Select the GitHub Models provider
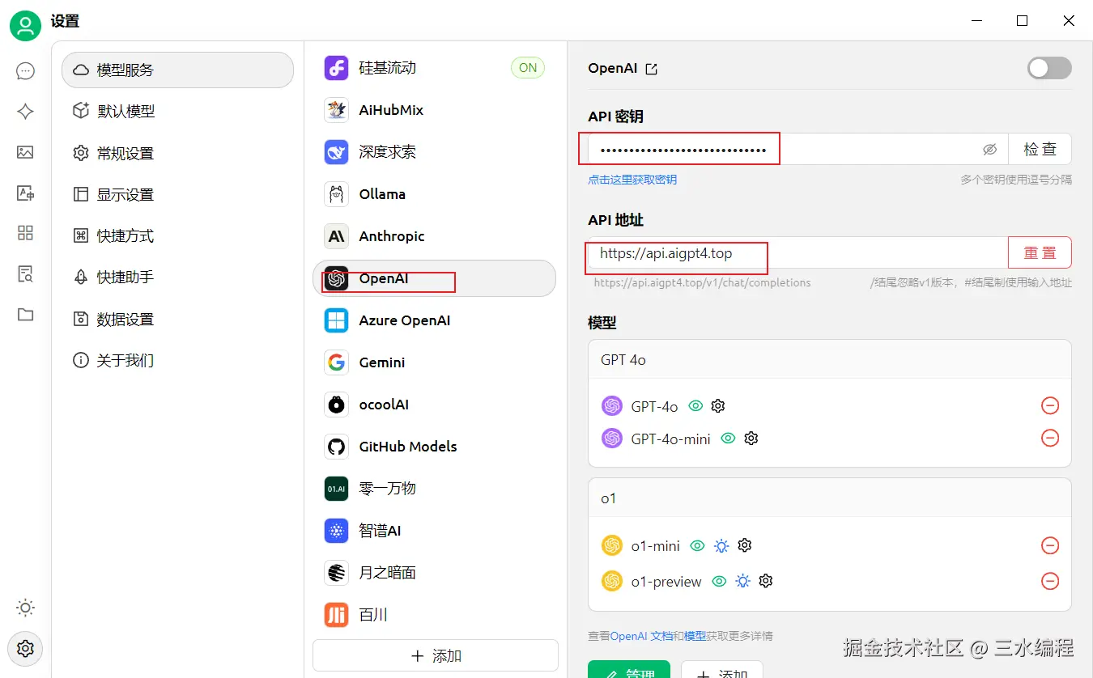The height and width of the screenshot is (678, 1093). pos(434,447)
